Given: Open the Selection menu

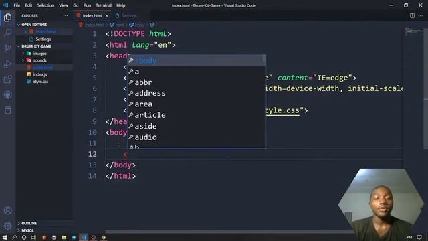Looking at the screenshot, I should 45,5.
